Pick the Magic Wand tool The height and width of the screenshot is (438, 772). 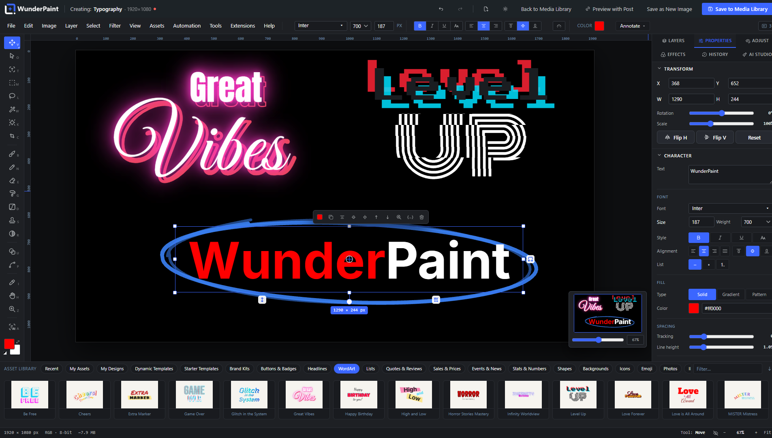pos(12,109)
